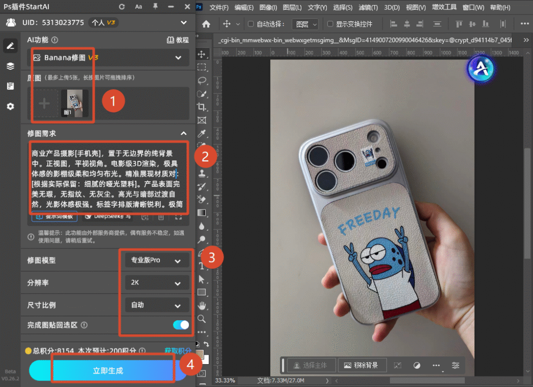
Task: Select the Frame tool
Action: 201,120
